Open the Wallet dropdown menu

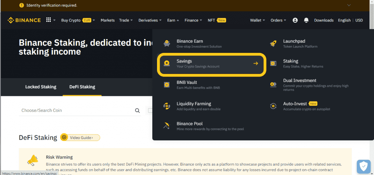pyautogui.click(x=257, y=20)
